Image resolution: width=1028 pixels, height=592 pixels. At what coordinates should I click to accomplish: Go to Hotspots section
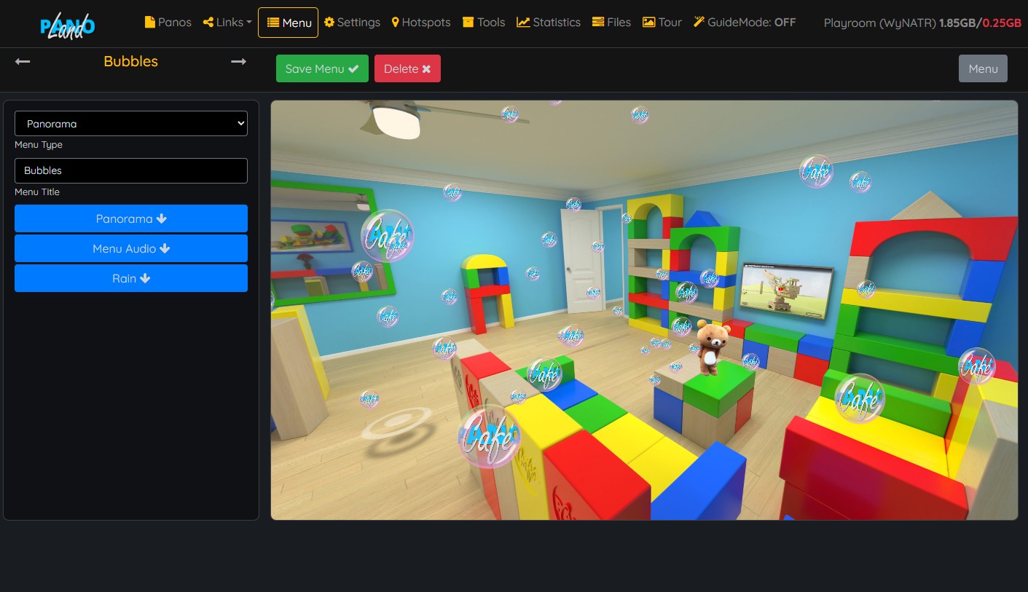[x=421, y=23]
